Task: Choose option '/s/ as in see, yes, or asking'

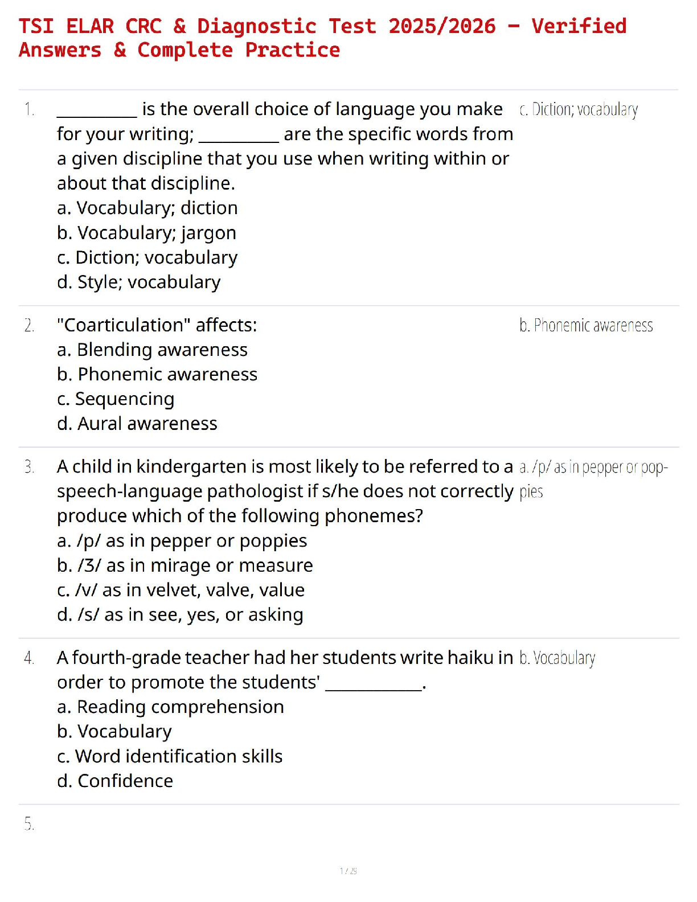Action: [x=180, y=615]
